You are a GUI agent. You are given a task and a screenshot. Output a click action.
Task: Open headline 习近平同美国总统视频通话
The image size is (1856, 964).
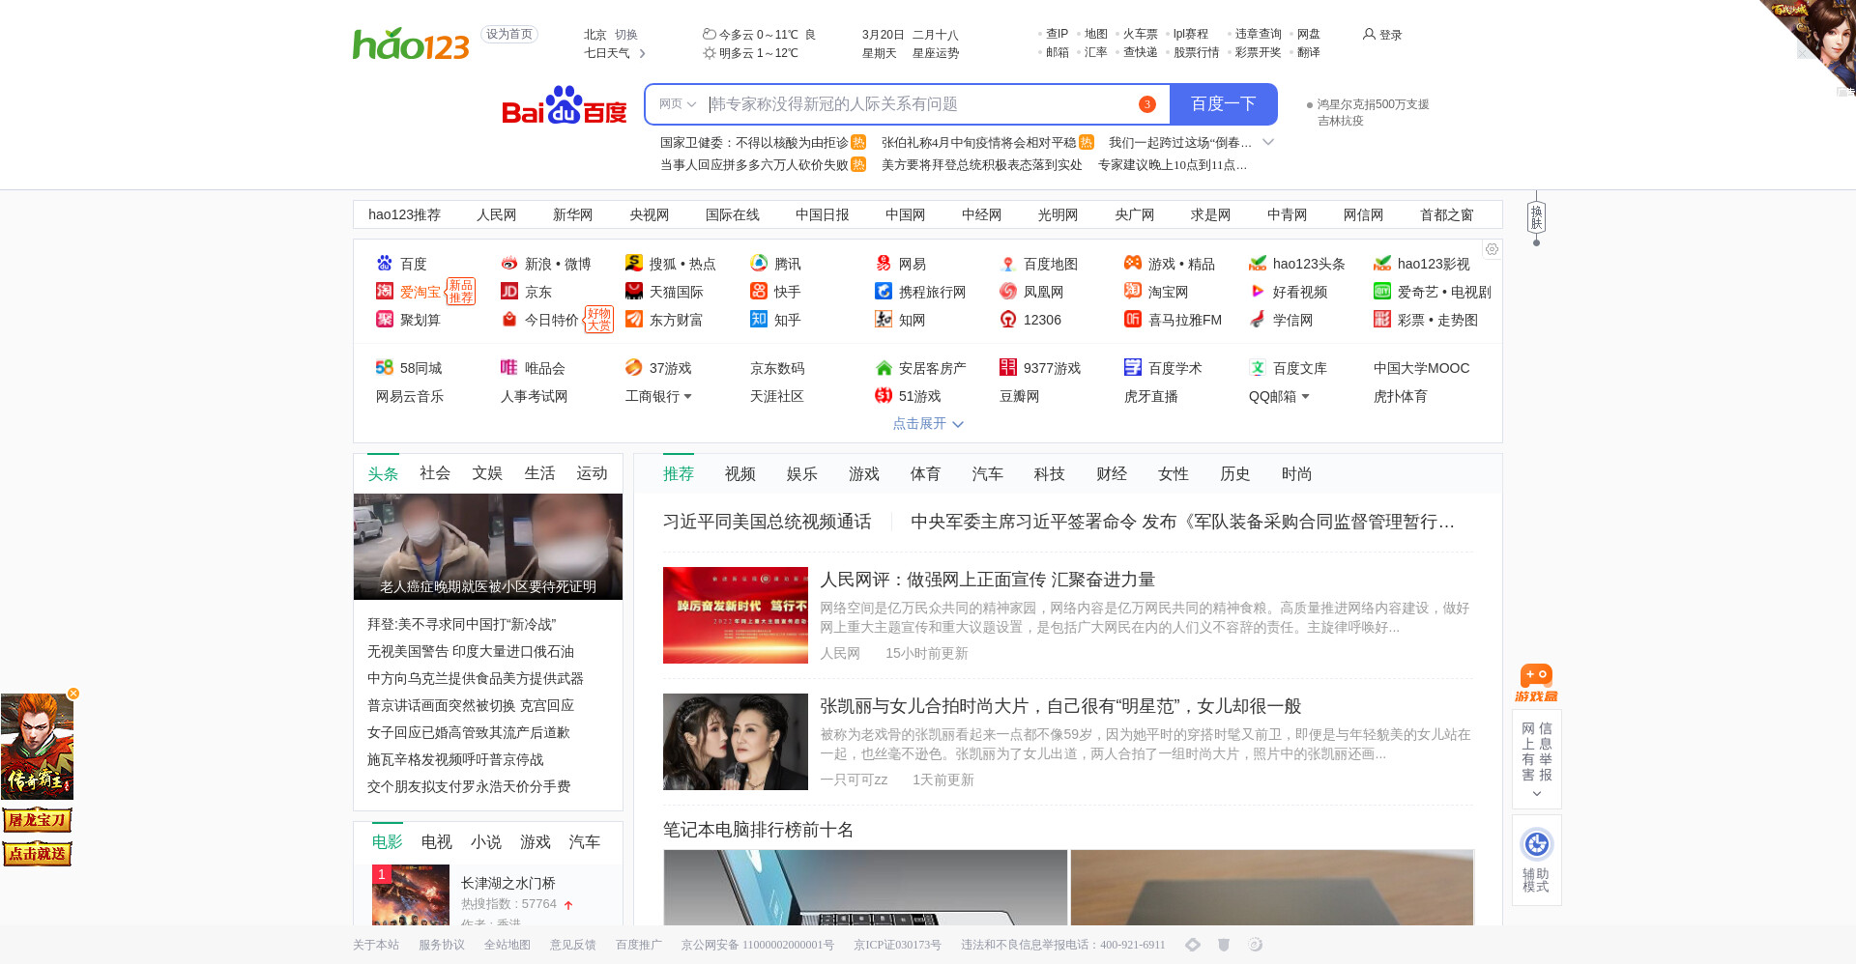[768, 522]
